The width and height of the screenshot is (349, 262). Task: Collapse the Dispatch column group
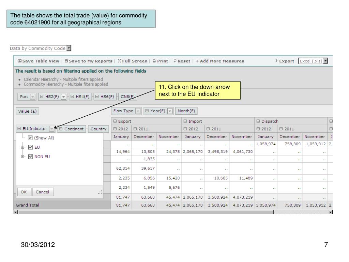(258, 121)
